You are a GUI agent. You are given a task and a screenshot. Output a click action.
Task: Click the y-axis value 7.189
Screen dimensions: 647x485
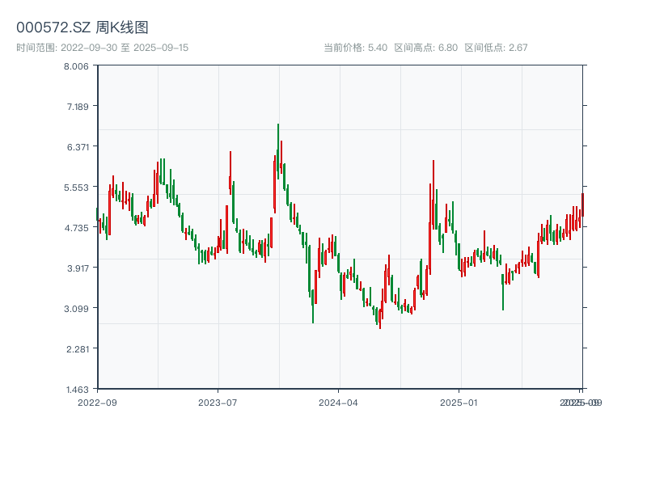click(x=78, y=107)
